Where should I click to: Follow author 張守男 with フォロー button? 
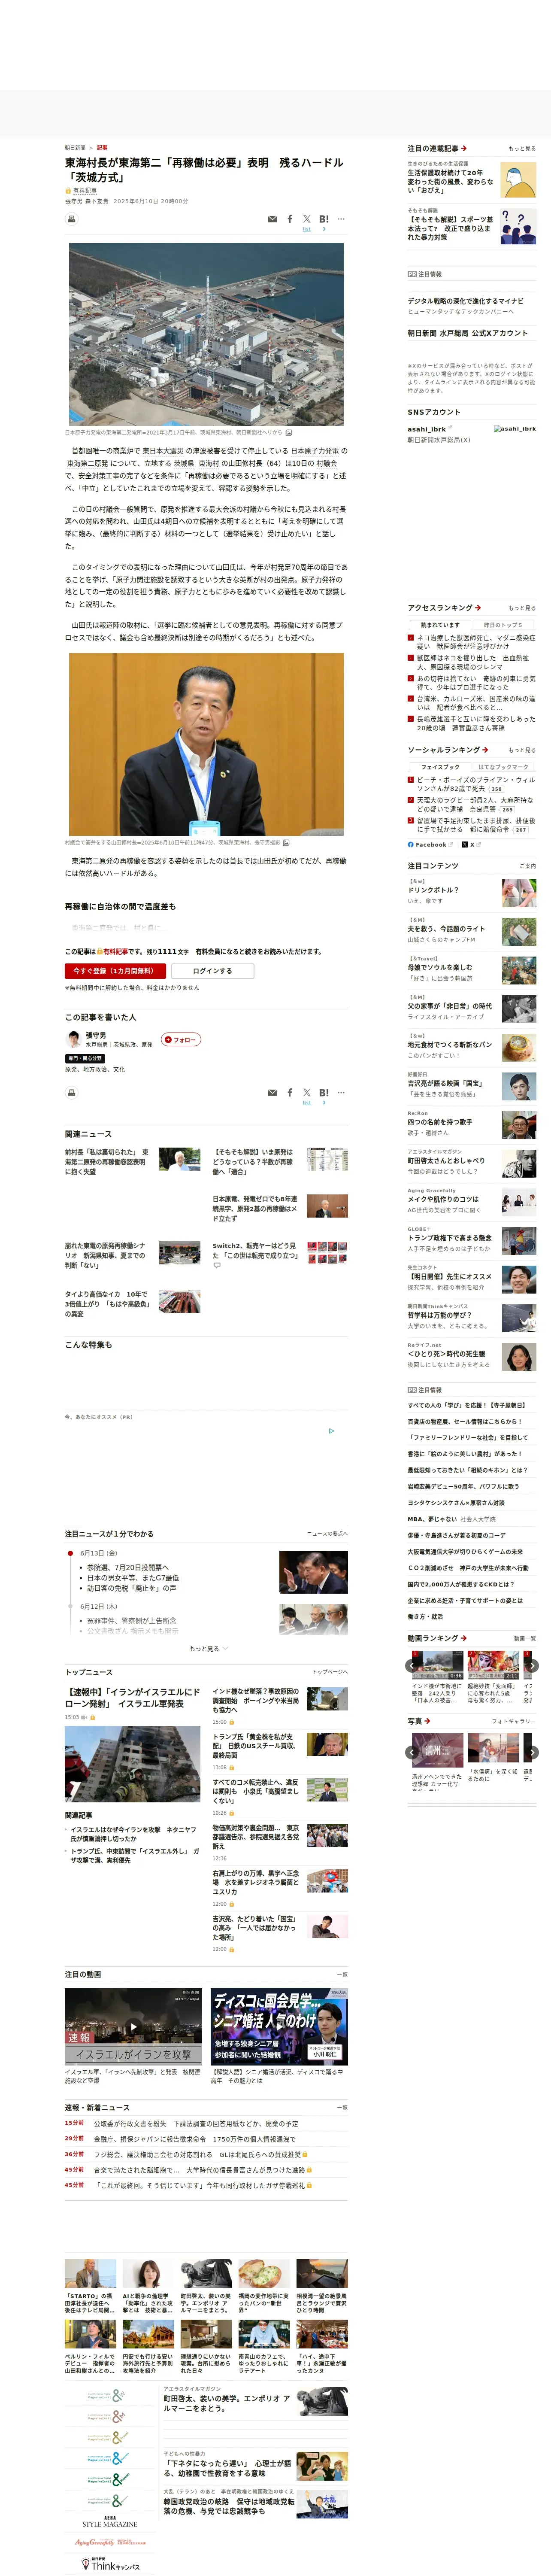pos(181,1039)
